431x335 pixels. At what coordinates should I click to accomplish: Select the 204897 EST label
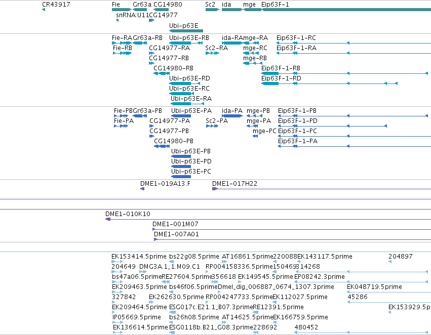pyautogui.click(x=401, y=257)
